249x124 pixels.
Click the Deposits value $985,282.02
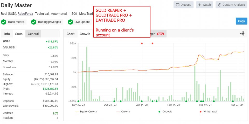[51, 101]
